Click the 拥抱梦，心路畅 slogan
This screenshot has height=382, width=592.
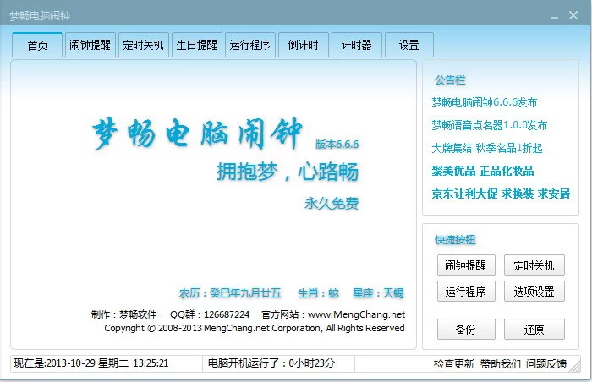[x=288, y=172]
